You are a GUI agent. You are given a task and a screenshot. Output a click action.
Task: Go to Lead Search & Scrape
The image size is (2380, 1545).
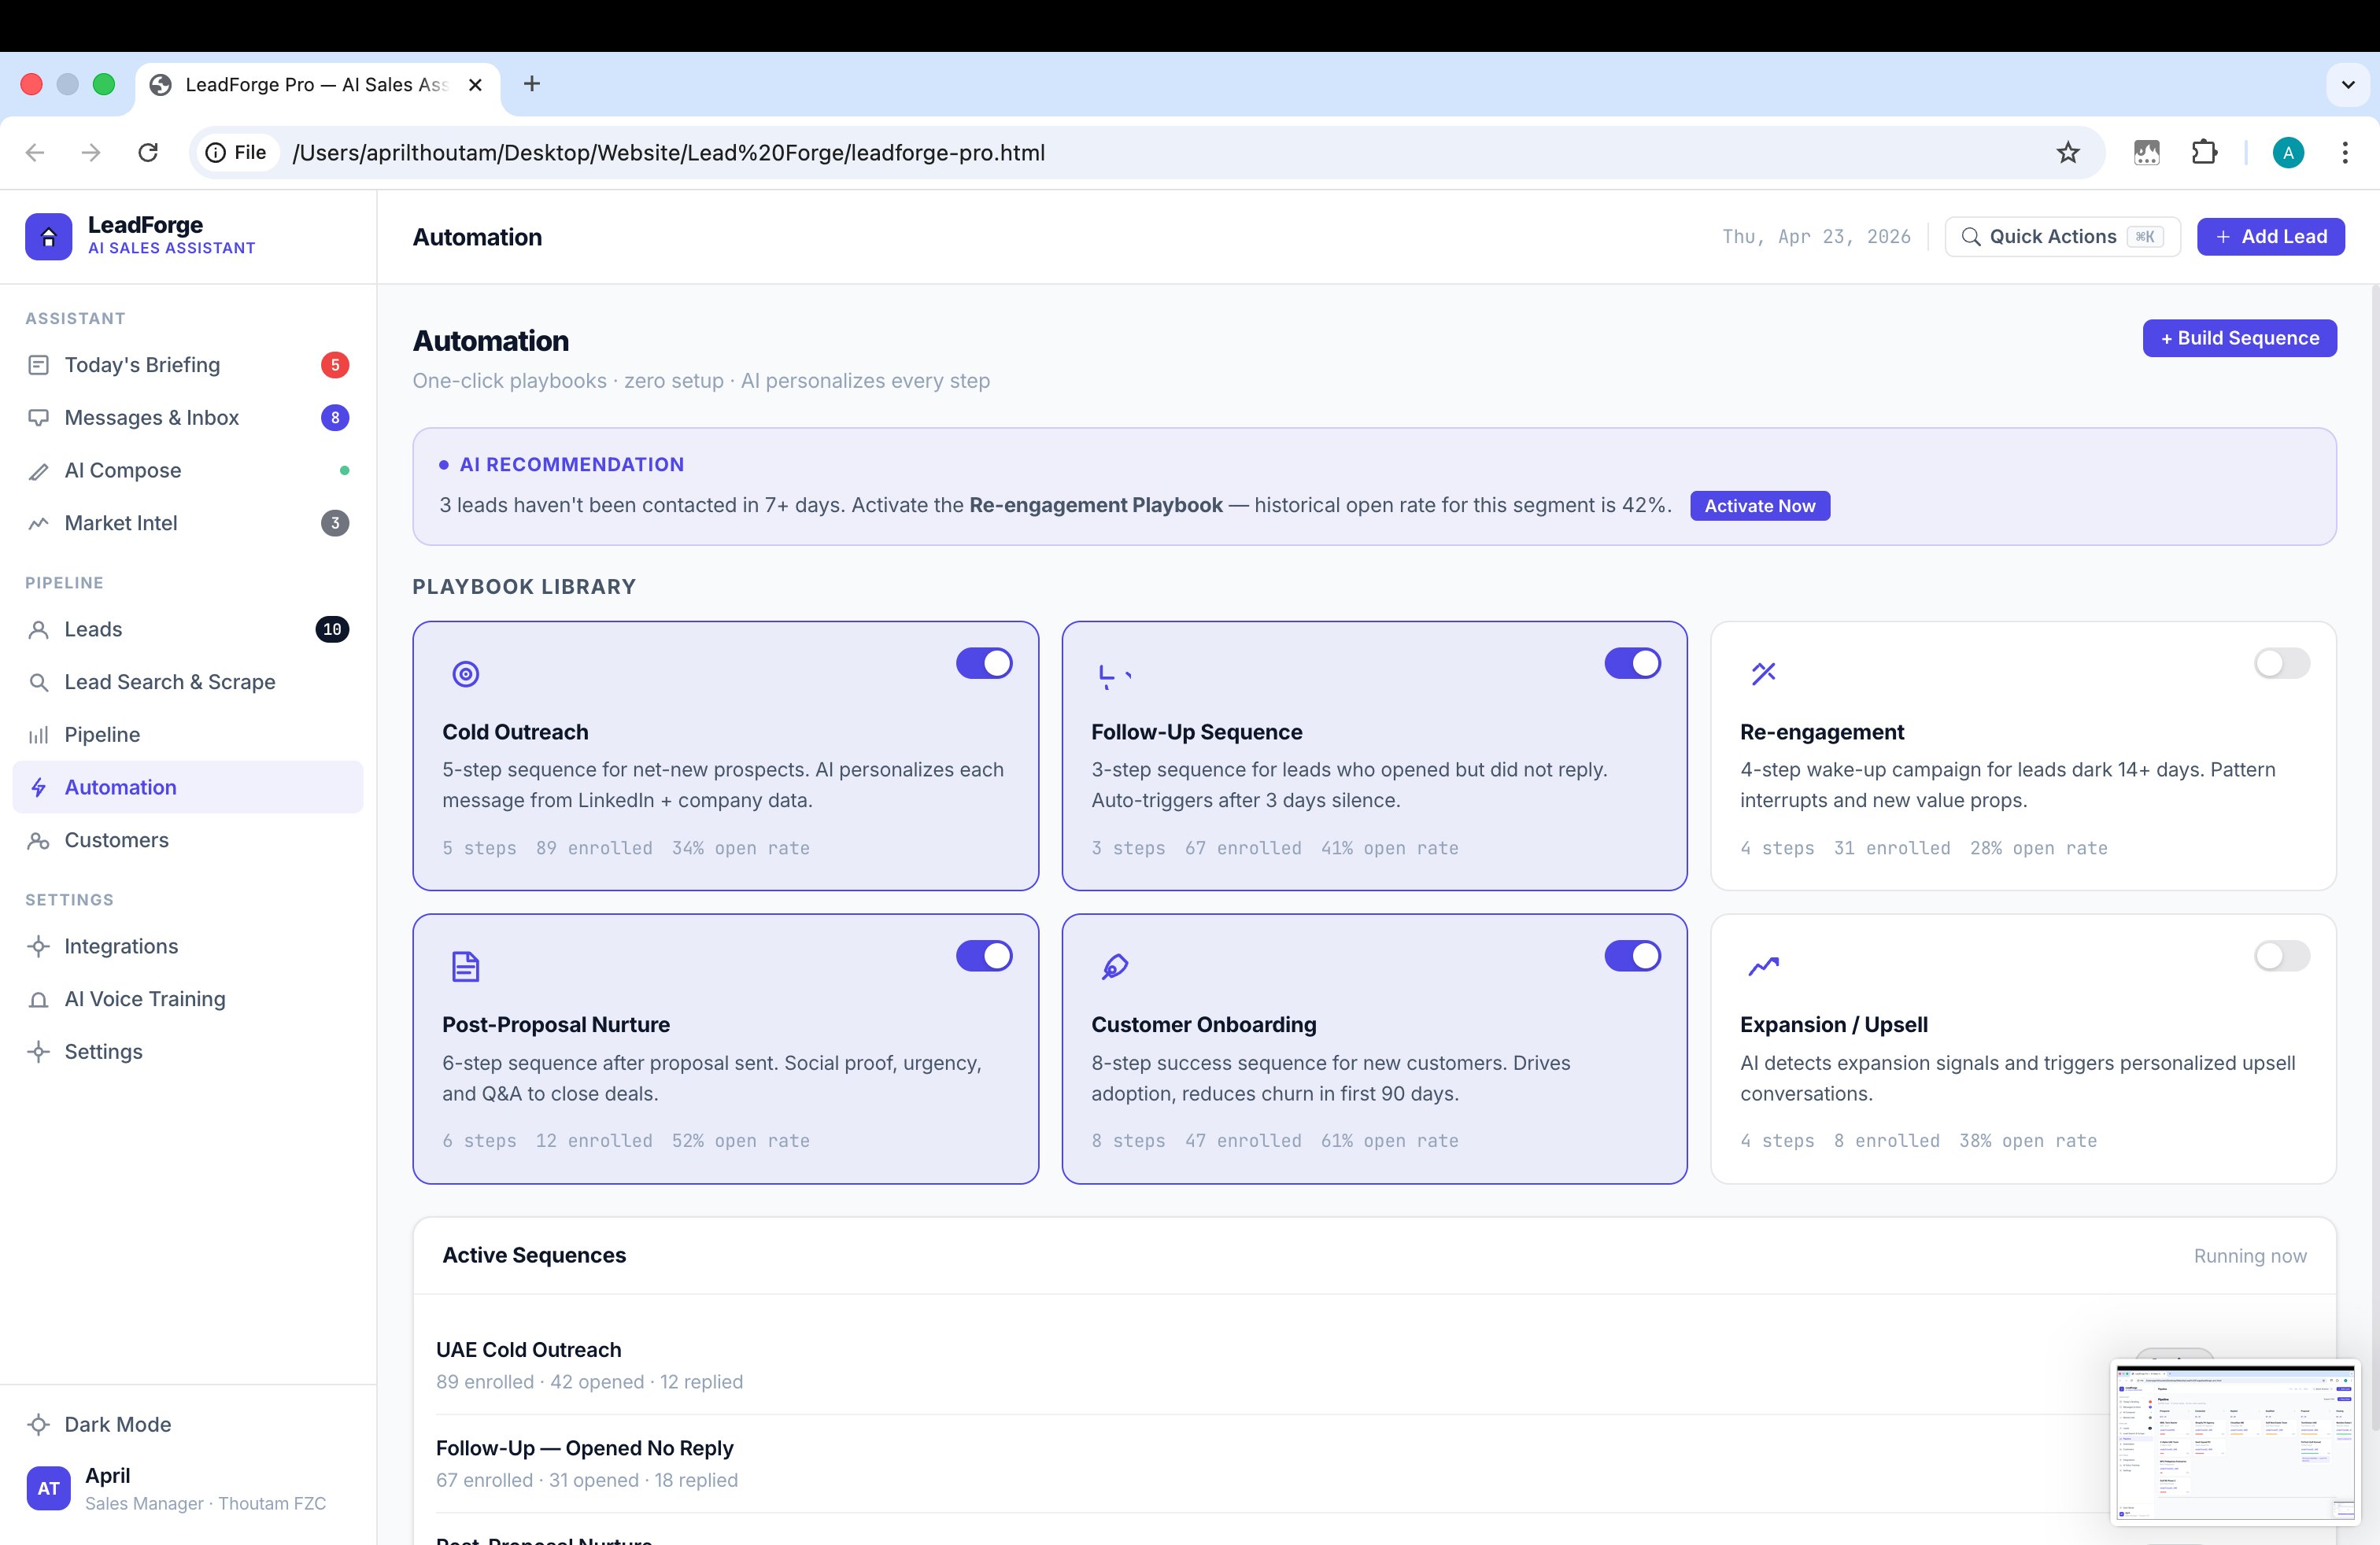coord(170,683)
